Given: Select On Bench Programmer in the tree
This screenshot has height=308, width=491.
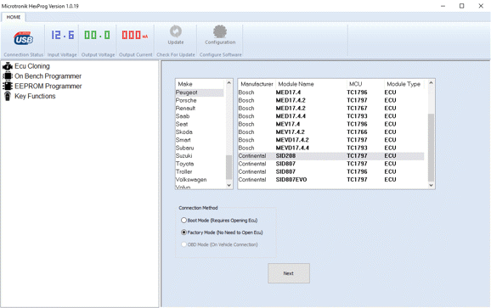Looking at the screenshot, I should [48, 76].
